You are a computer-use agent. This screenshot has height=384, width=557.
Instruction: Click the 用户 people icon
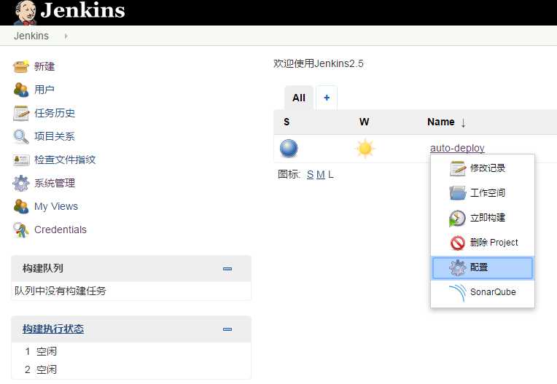pos(20,90)
